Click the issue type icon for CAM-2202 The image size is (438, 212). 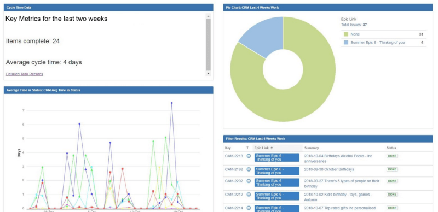coord(249,181)
